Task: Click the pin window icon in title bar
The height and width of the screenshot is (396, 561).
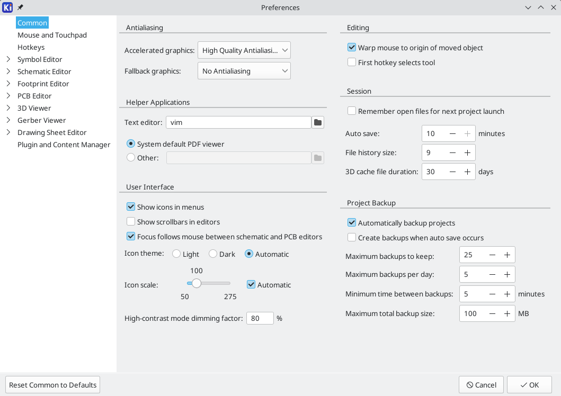Action: point(20,7)
